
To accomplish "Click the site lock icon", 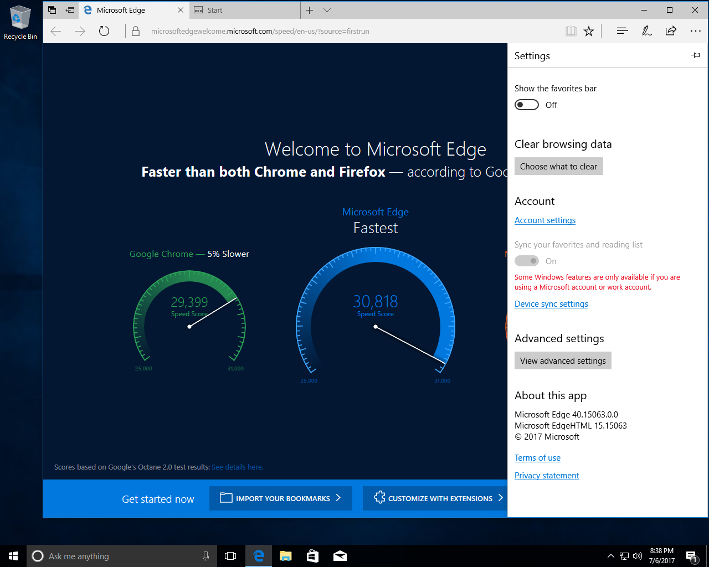I will pos(136,31).
